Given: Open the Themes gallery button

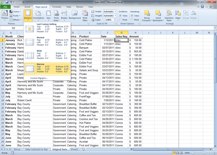Looking at the screenshot, I should pyautogui.click(x=5, y=15).
